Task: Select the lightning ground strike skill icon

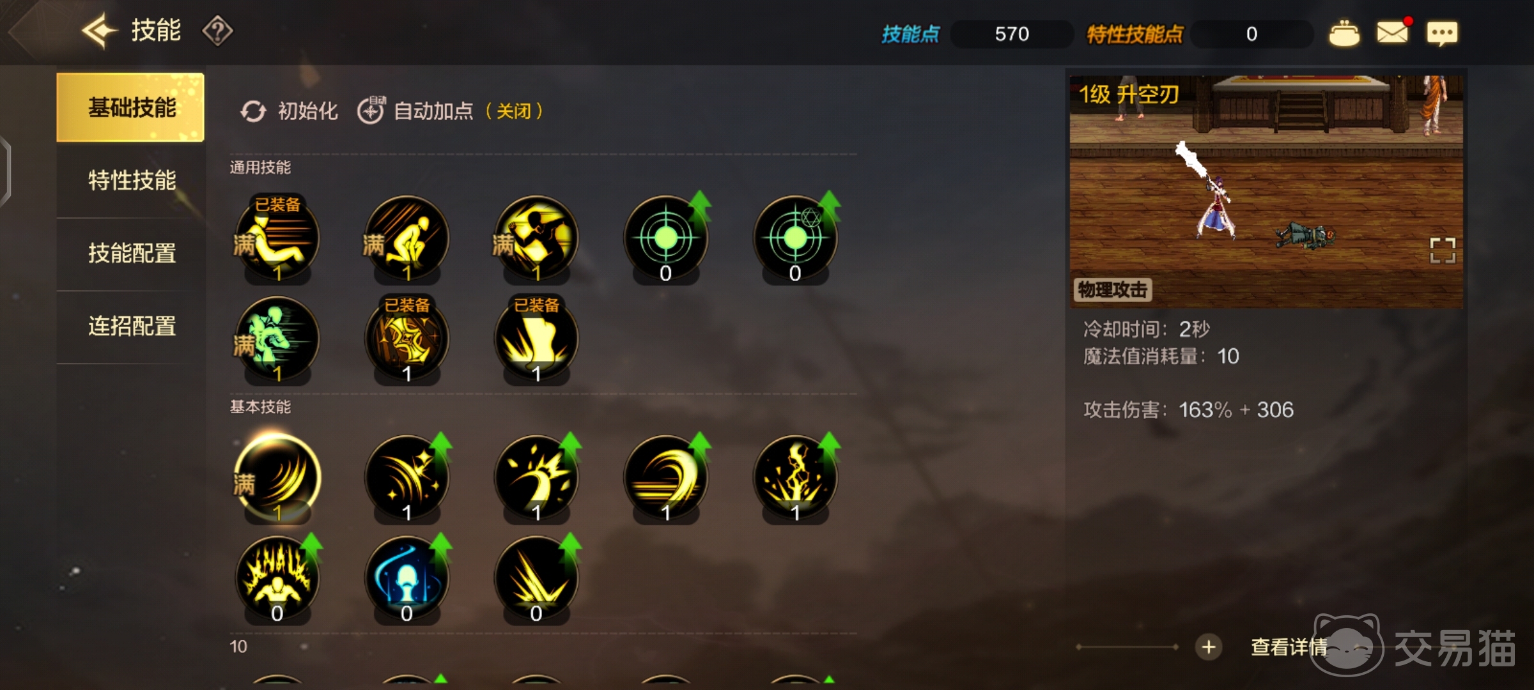Action: [795, 477]
